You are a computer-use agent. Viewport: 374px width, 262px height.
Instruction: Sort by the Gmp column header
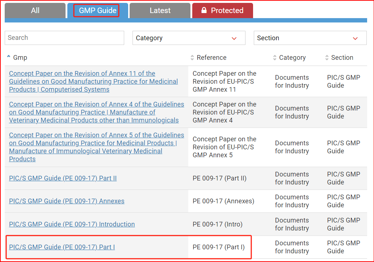(20, 58)
